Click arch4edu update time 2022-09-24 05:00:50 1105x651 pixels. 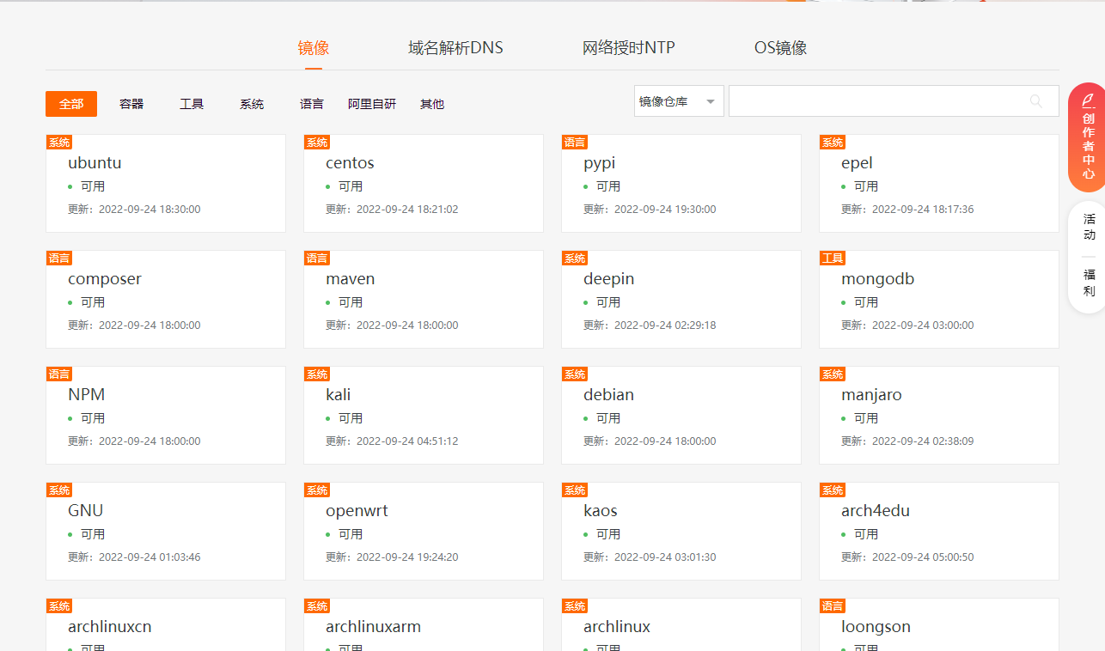click(x=923, y=557)
